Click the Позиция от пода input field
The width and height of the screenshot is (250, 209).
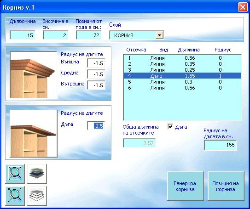[x=89, y=35]
